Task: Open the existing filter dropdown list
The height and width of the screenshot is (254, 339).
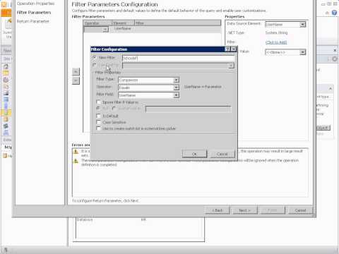Action: (x=232, y=66)
